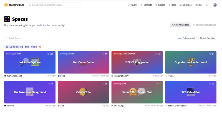Open the Docs navigation item
Viewport: 222px width, 114px height.
click(172, 5)
